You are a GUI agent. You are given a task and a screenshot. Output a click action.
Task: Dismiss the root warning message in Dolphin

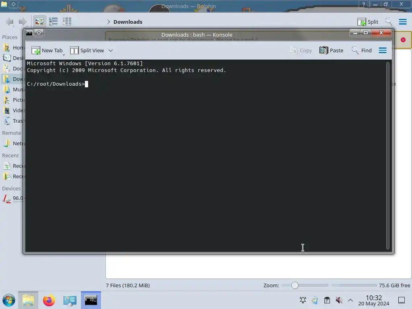tap(403, 40)
